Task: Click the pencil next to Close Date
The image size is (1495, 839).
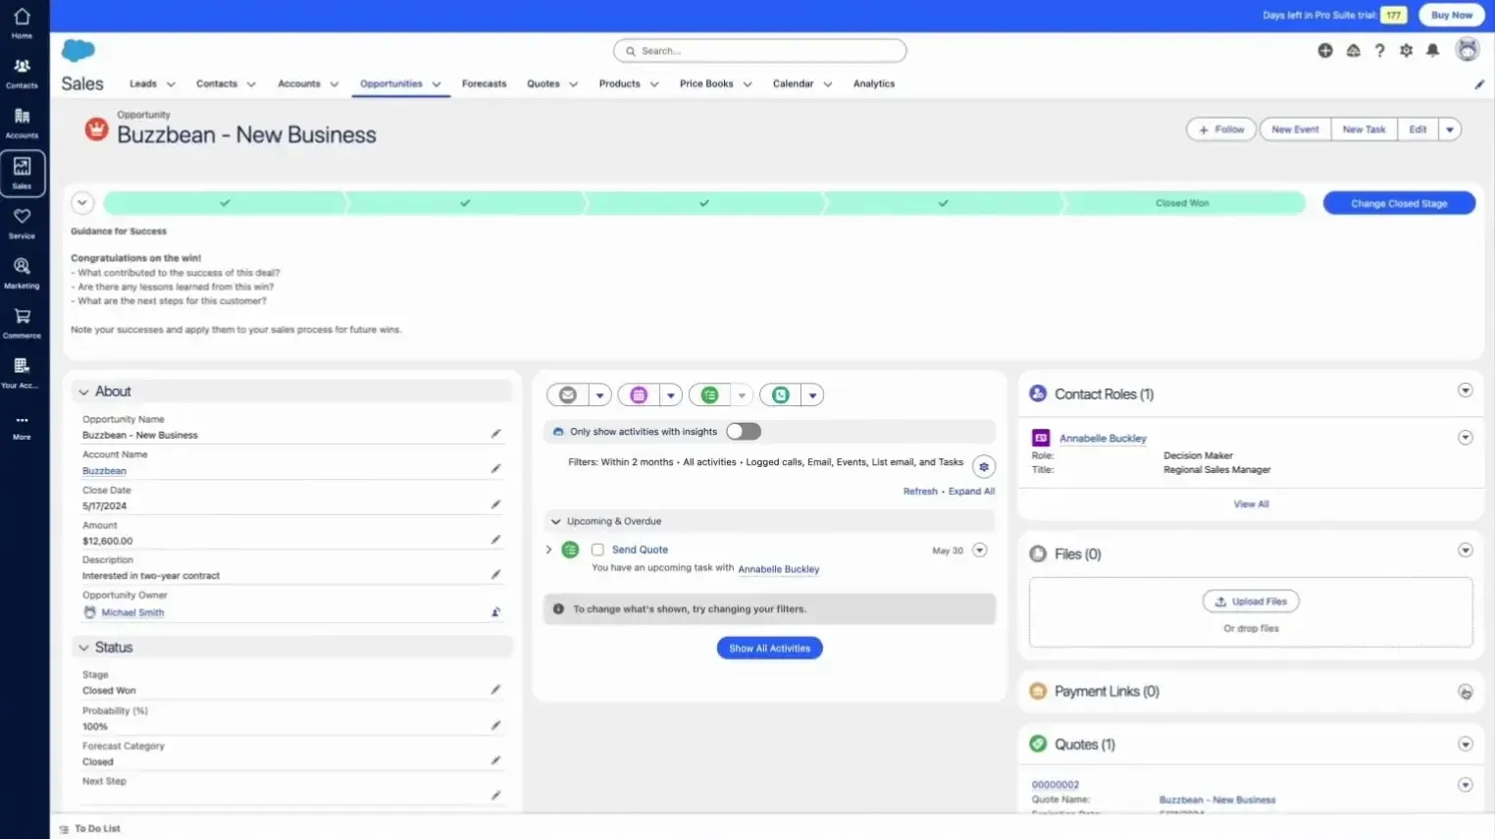Action: pos(495,504)
